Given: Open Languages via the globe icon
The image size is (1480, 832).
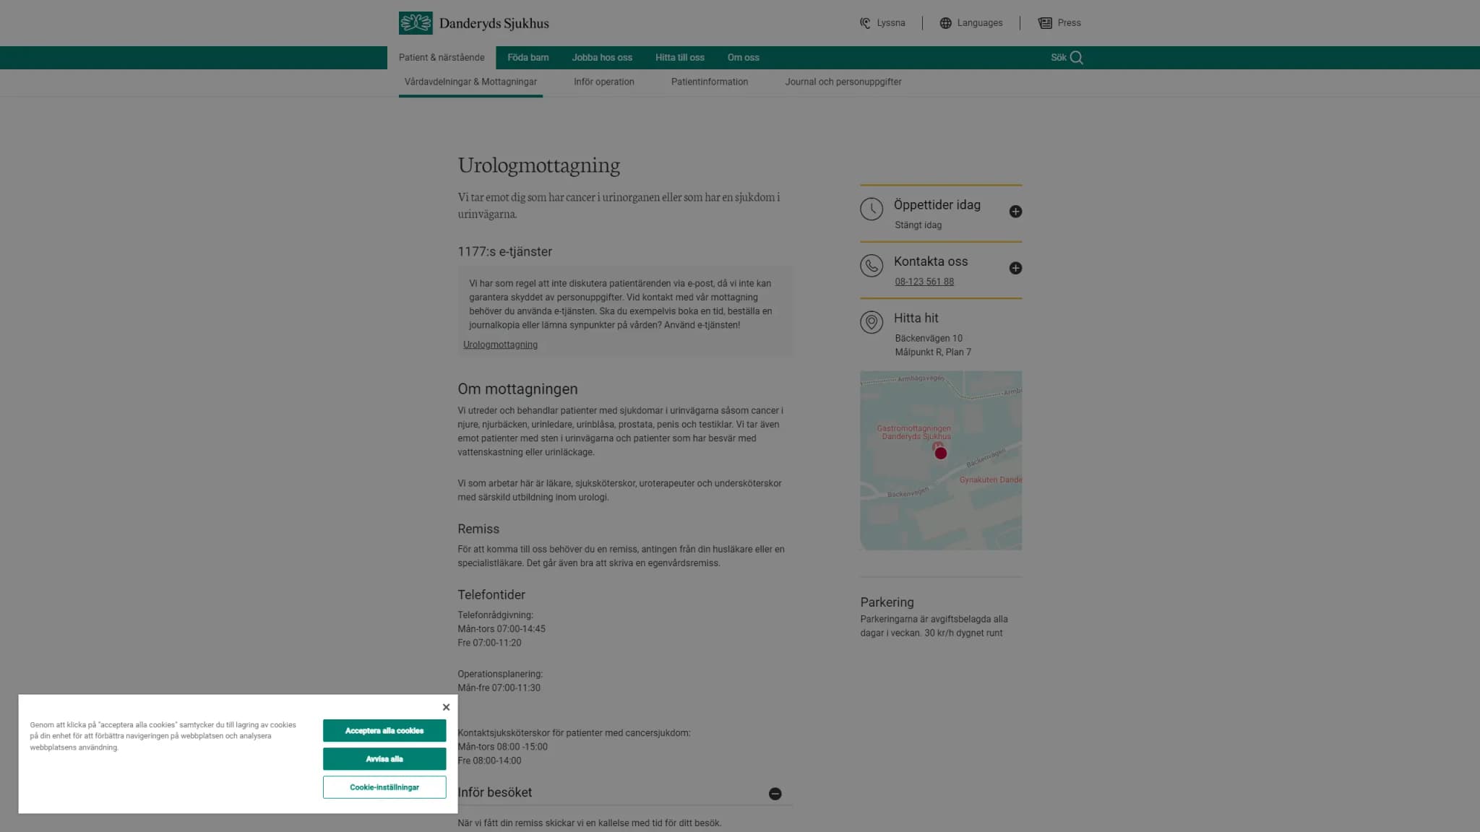Looking at the screenshot, I should coord(945,23).
